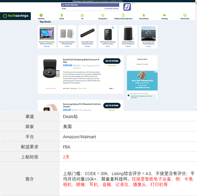Click the techsavings logo
The height and width of the screenshot is (196, 197).
point(15,16)
